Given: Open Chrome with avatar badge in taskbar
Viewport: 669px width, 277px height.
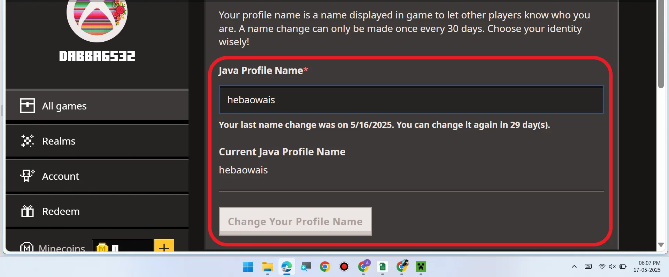Looking at the screenshot, I should point(402,267).
